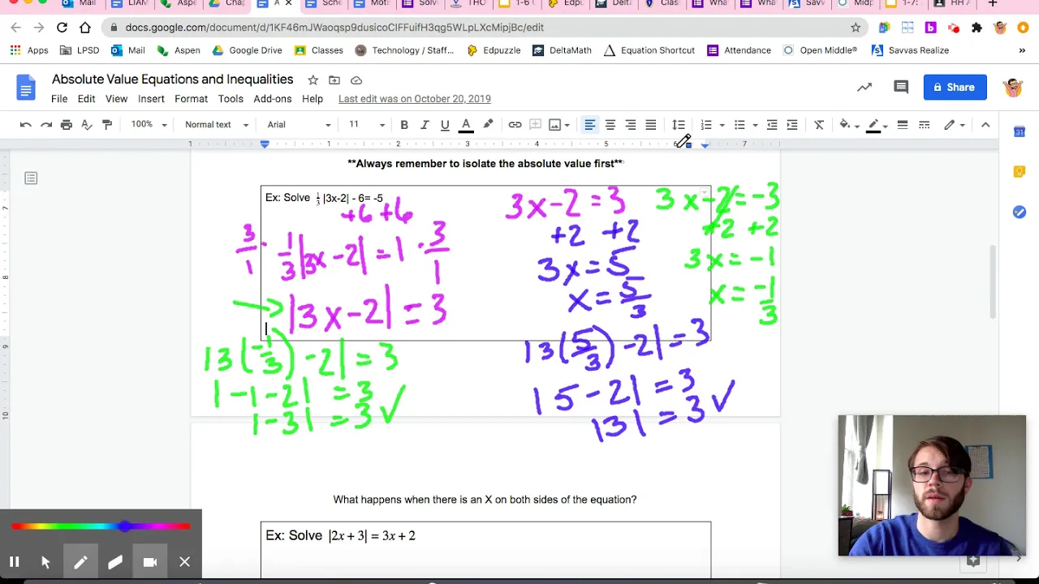The image size is (1039, 584).
Task: Open the 'Last edit was on October 20, 2019' link
Action: (415, 99)
